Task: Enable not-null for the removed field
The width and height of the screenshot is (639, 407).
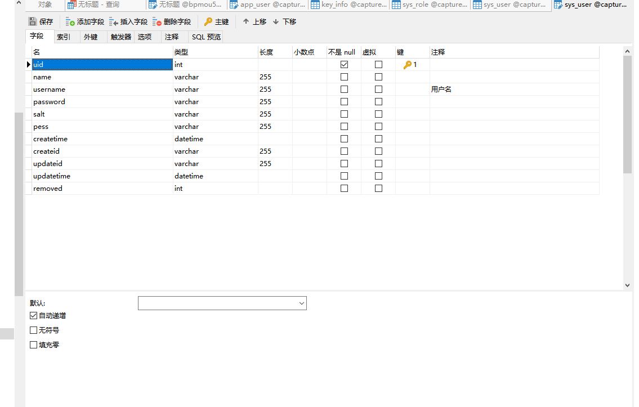Action: click(345, 188)
